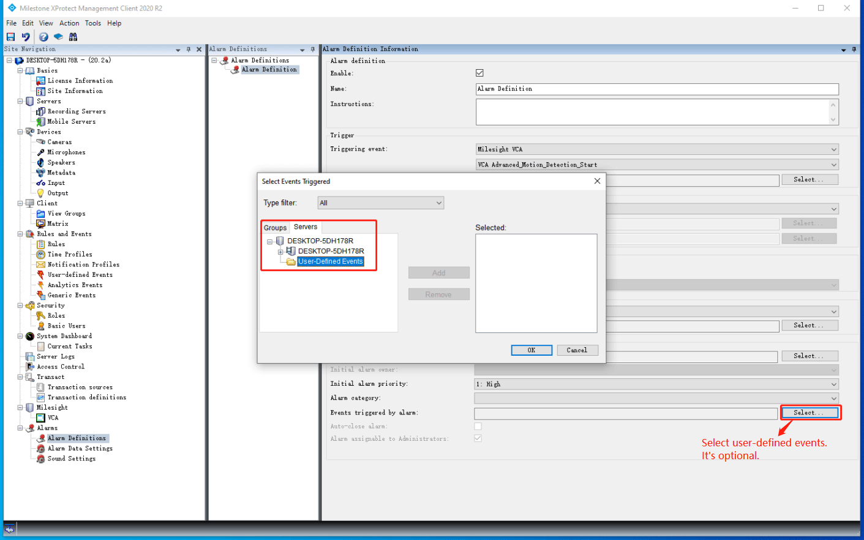Click the Mobile Servers icon
Viewport: 864px width, 540px height.
click(41, 122)
